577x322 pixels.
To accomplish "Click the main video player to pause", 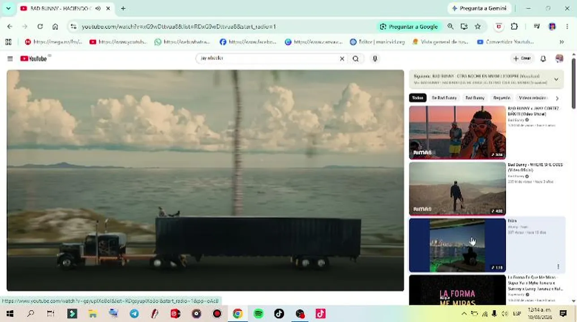I will tap(205, 180).
